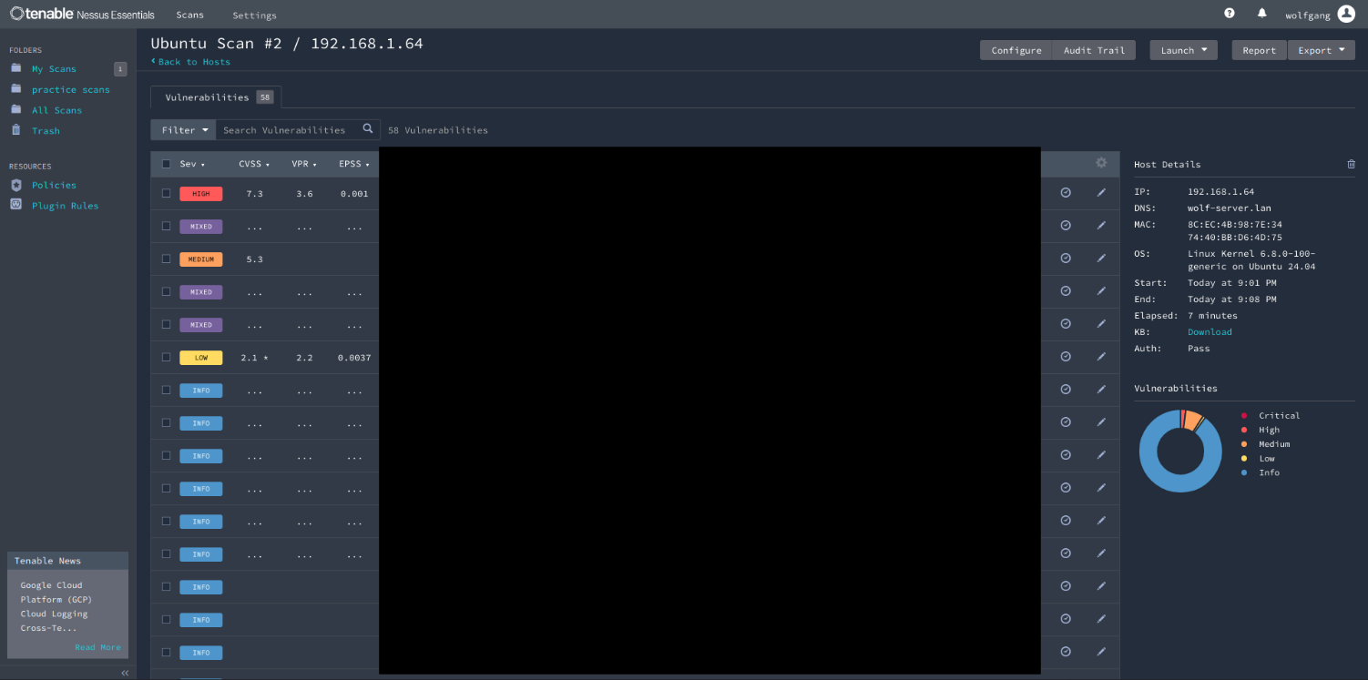
Task: Expand the Launch dropdown button
Action: pyautogui.click(x=1183, y=51)
